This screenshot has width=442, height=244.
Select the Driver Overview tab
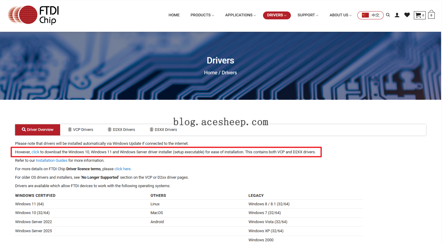37,130
